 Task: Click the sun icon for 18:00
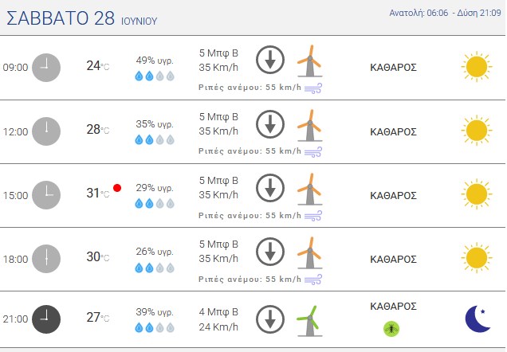tap(477, 258)
